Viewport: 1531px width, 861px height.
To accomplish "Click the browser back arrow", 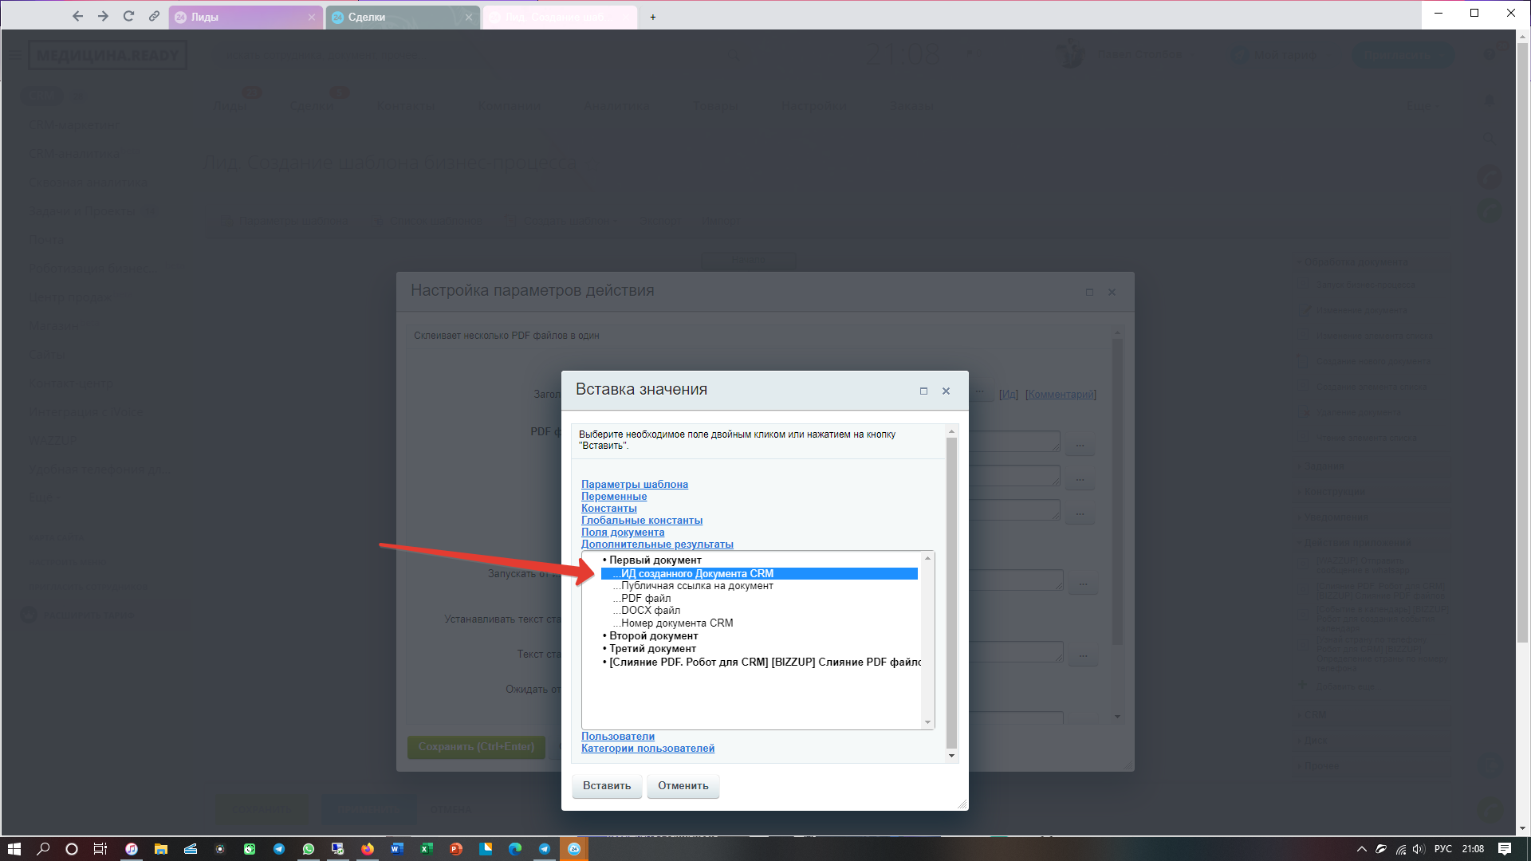I will (77, 16).
